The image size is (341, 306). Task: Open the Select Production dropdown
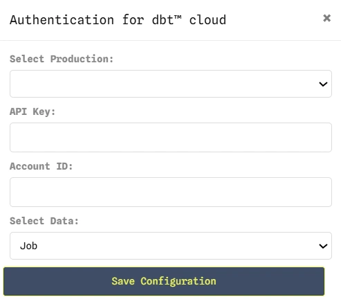(x=171, y=84)
